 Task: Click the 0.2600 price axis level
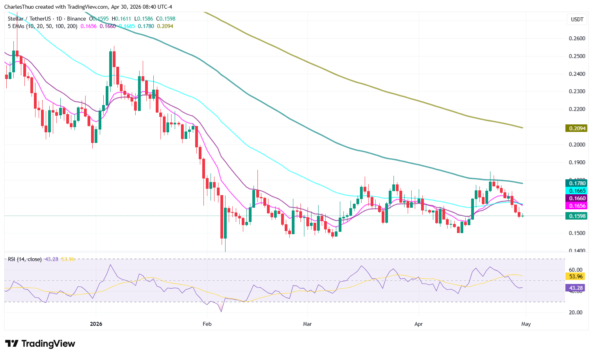tap(576, 38)
